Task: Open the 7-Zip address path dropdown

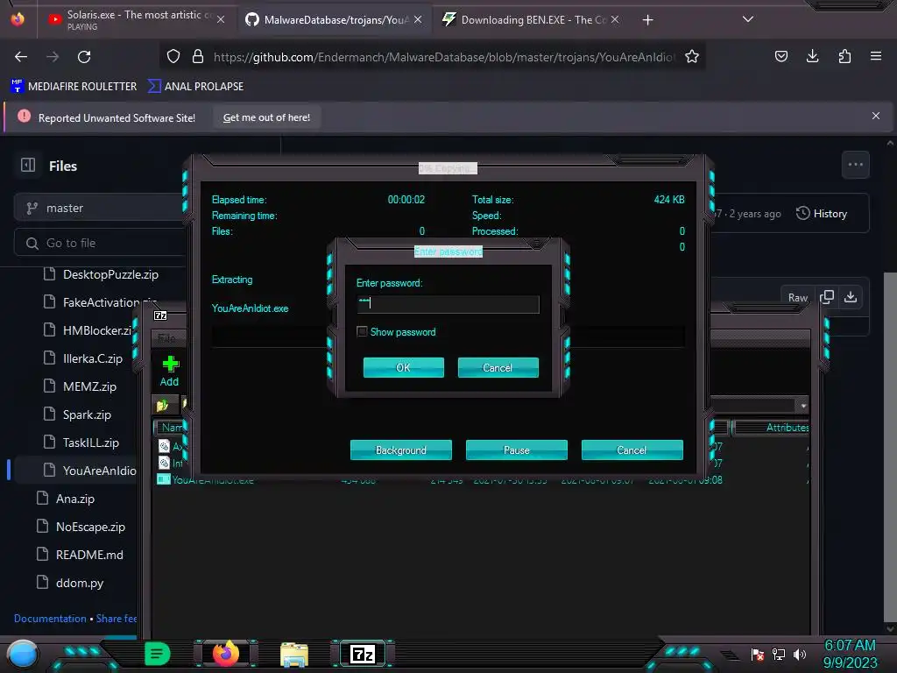Action: (x=803, y=406)
